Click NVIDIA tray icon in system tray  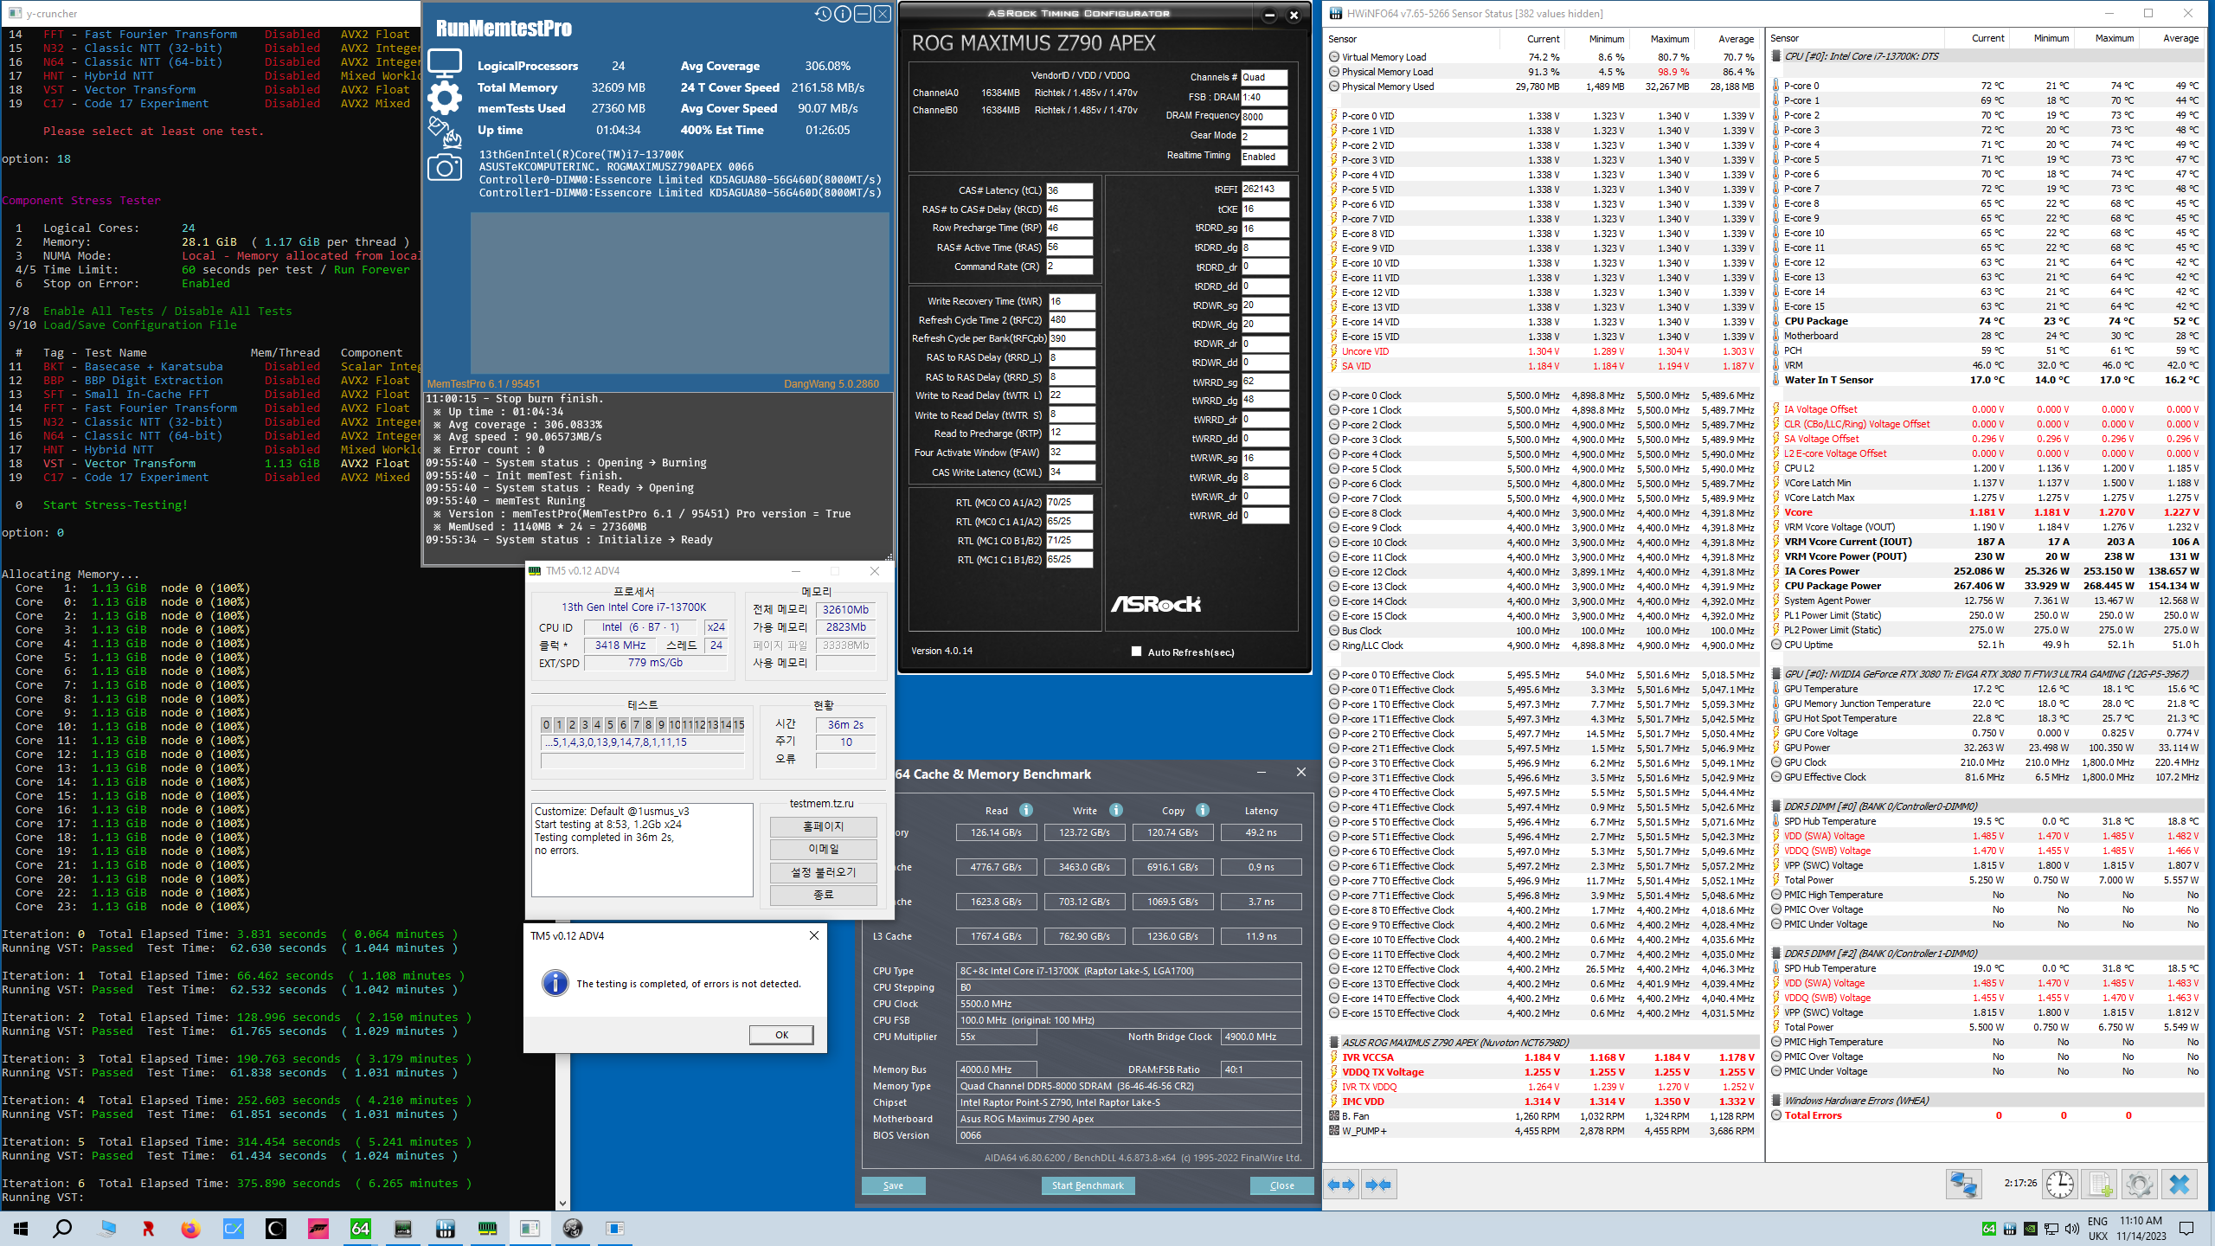coord(2030,1229)
